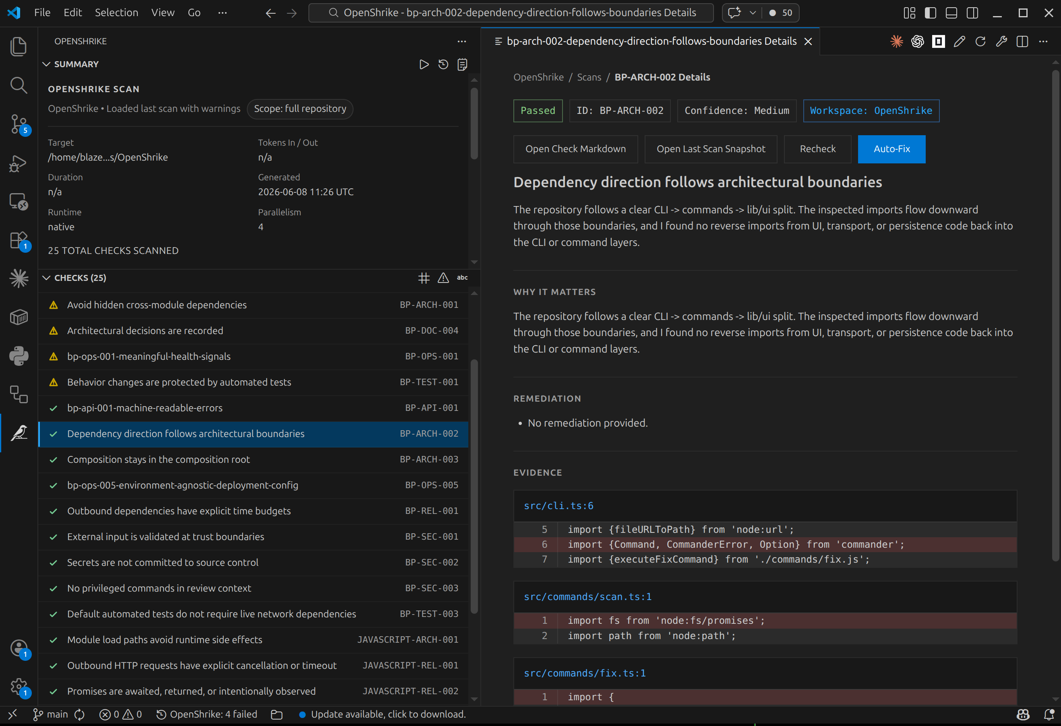Open report icon in Summary header

462,64
